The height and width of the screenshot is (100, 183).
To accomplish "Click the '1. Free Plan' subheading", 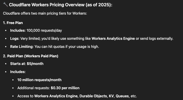I will click(13, 23).
